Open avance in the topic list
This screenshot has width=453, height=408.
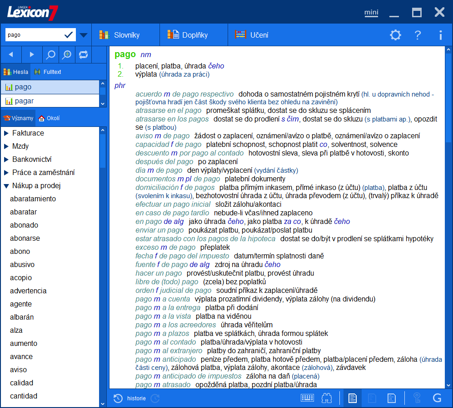[21, 357]
